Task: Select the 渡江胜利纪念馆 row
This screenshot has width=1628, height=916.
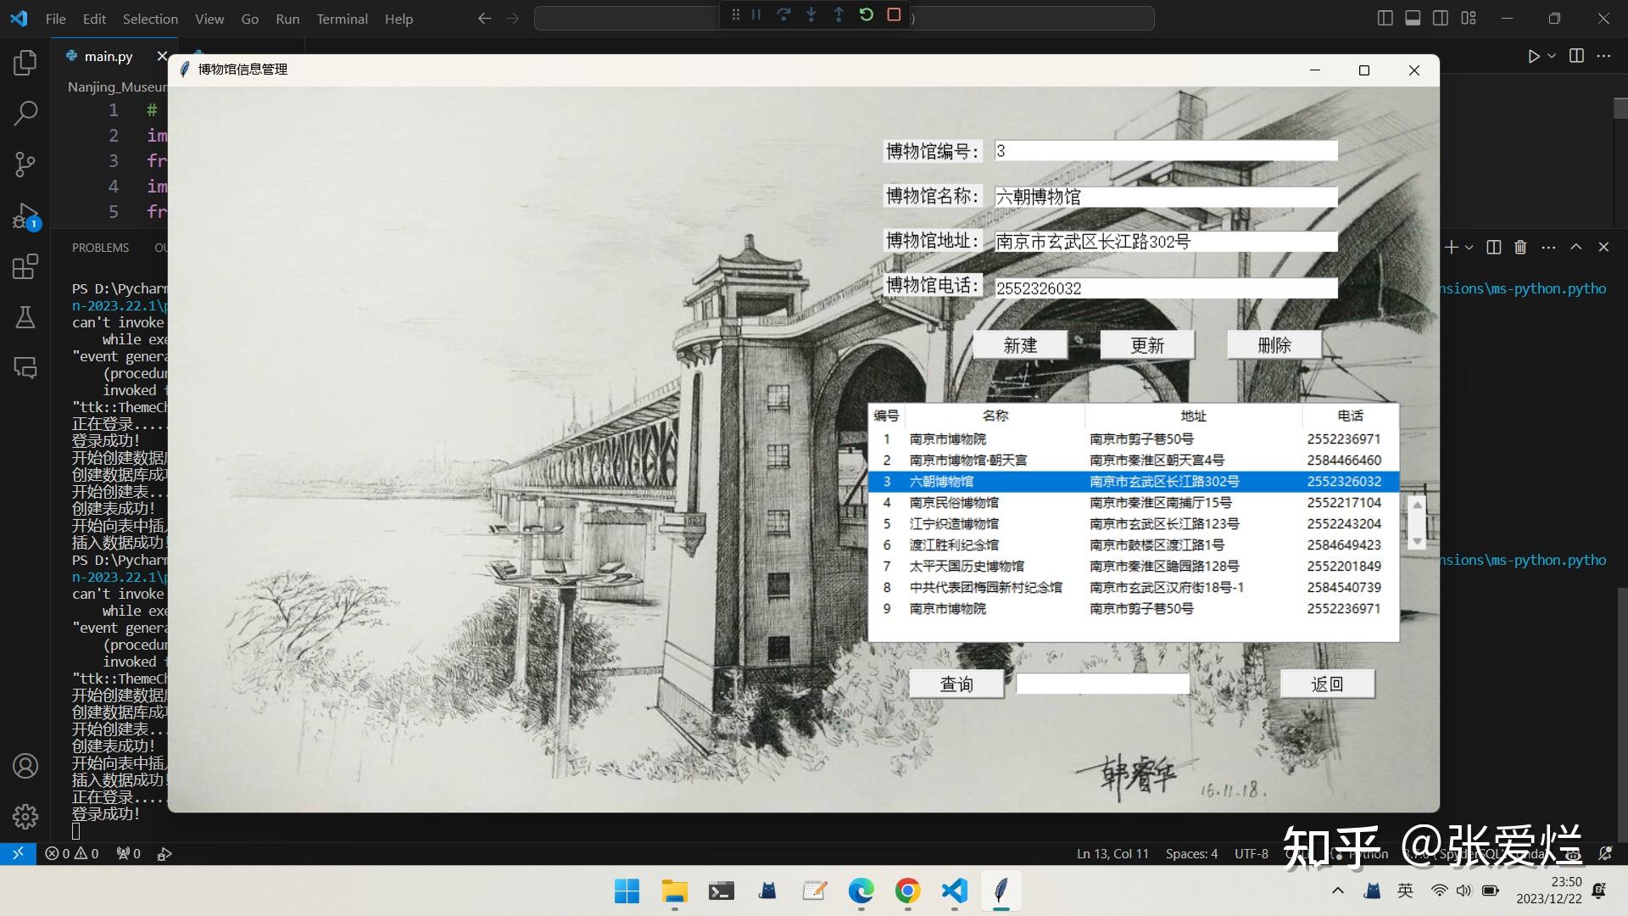Action: click(x=1133, y=545)
